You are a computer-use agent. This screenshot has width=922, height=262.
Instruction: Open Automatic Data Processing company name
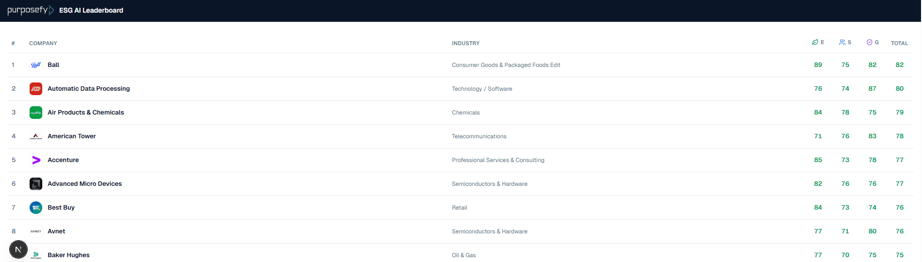89,89
